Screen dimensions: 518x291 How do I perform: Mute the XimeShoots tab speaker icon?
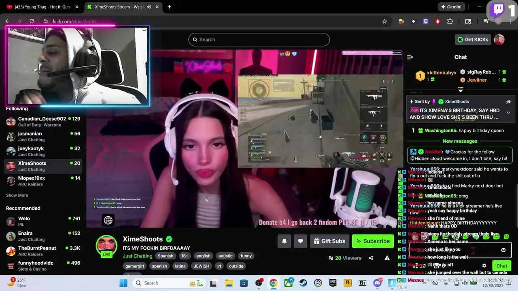[x=149, y=7]
